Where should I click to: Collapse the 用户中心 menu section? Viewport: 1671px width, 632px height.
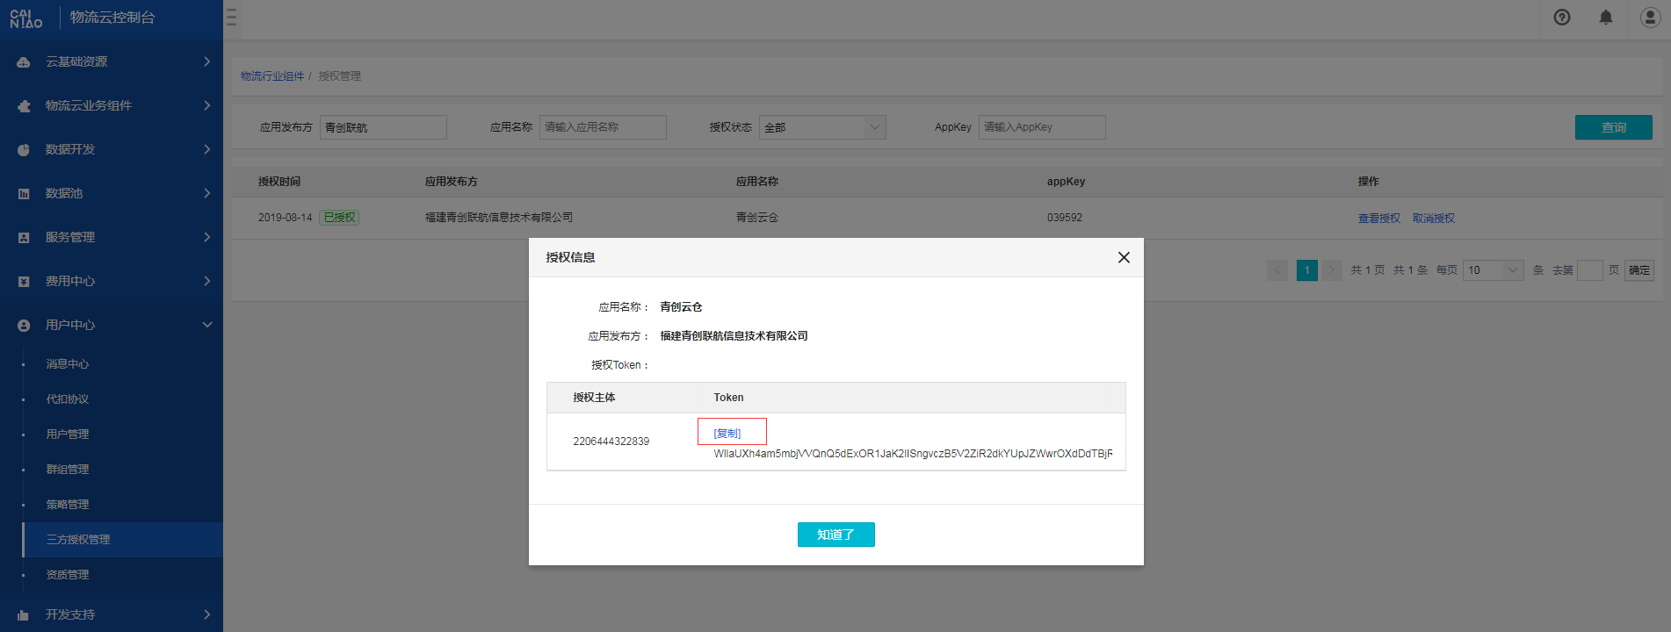point(206,325)
